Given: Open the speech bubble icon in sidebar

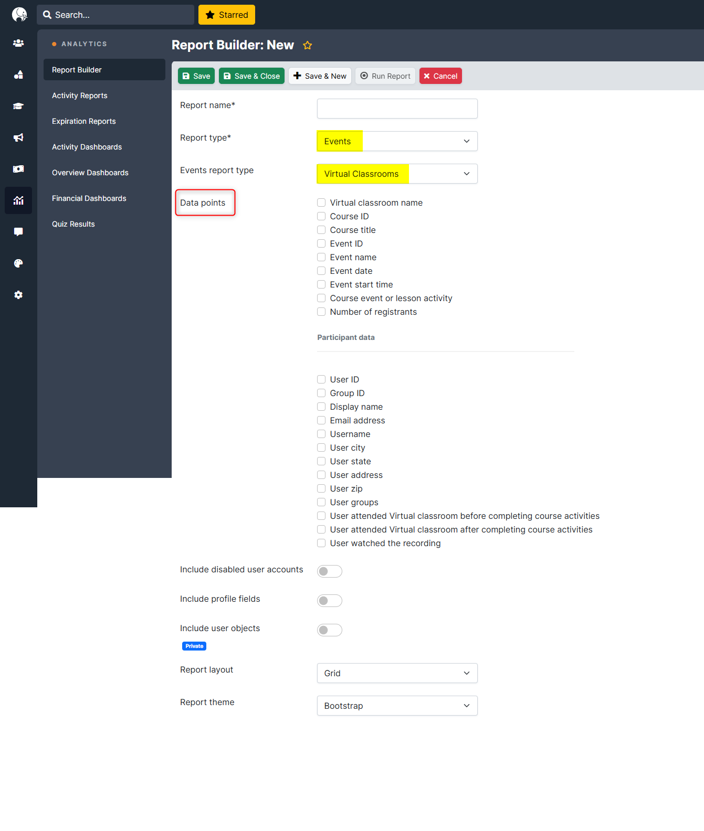Looking at the screenshot, I should coord(18,232).
